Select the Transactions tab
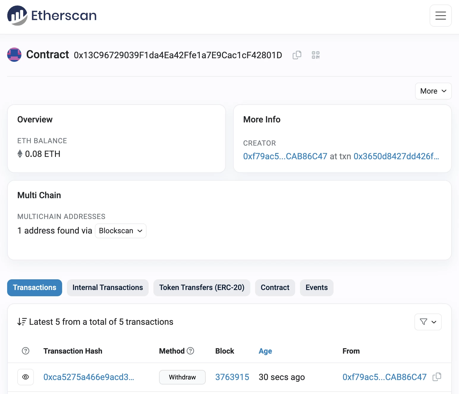459x394 pixels. tap(34, 288)
